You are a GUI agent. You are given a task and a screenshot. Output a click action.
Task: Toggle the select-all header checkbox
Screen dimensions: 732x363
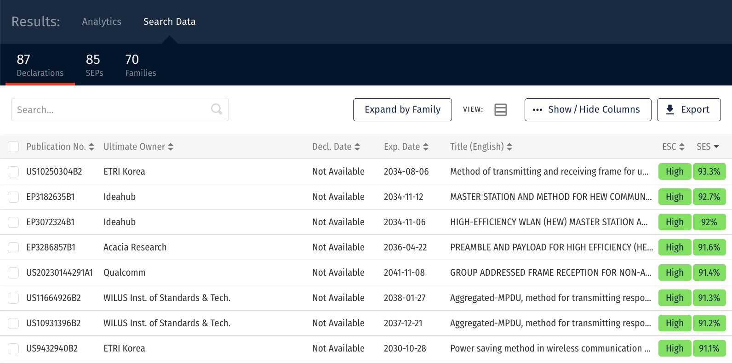13,147
